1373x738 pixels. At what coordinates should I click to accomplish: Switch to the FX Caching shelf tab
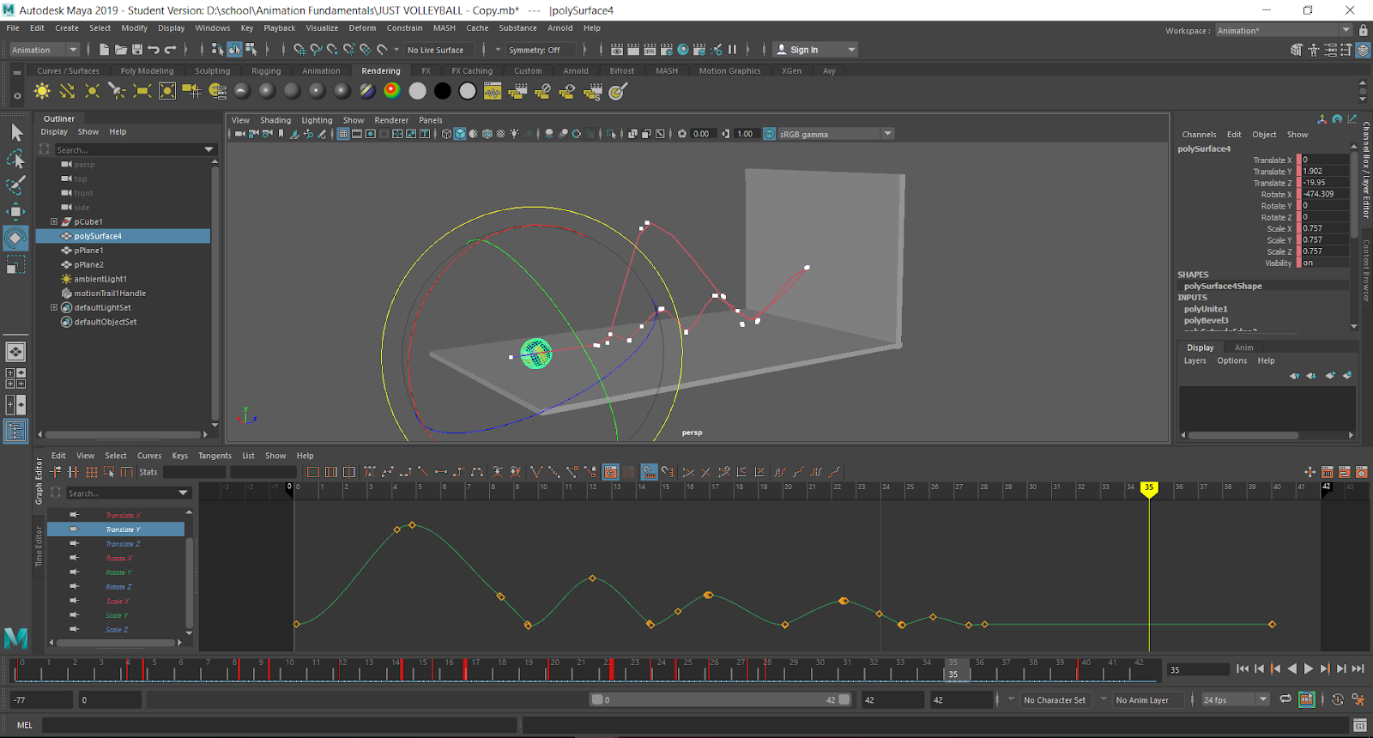472,71
